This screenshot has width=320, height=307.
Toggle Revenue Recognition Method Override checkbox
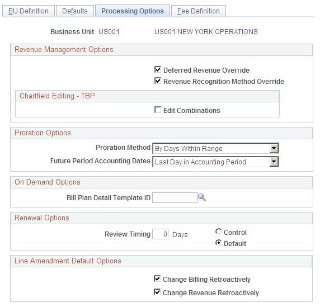click(x=158, y=81)
